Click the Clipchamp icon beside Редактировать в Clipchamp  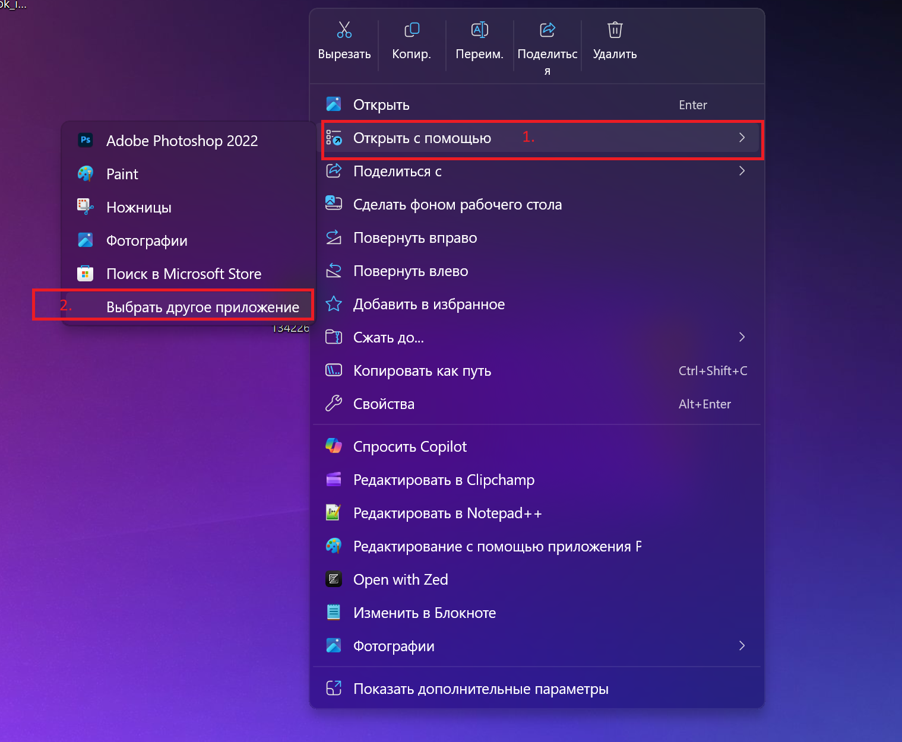[x=334, y=479]
